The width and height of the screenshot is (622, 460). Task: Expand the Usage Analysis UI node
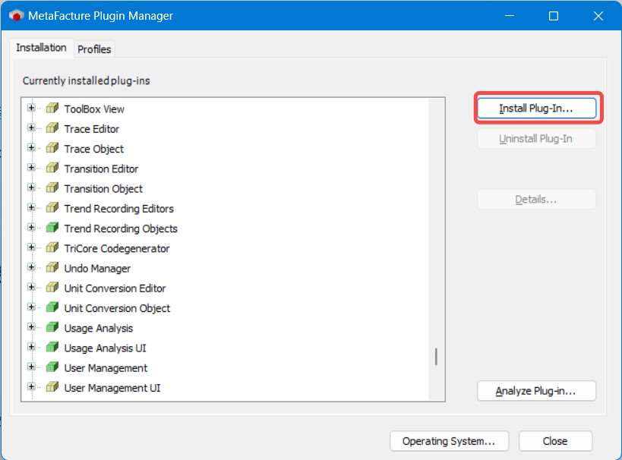pyautogui.click(x=31, y=347)
